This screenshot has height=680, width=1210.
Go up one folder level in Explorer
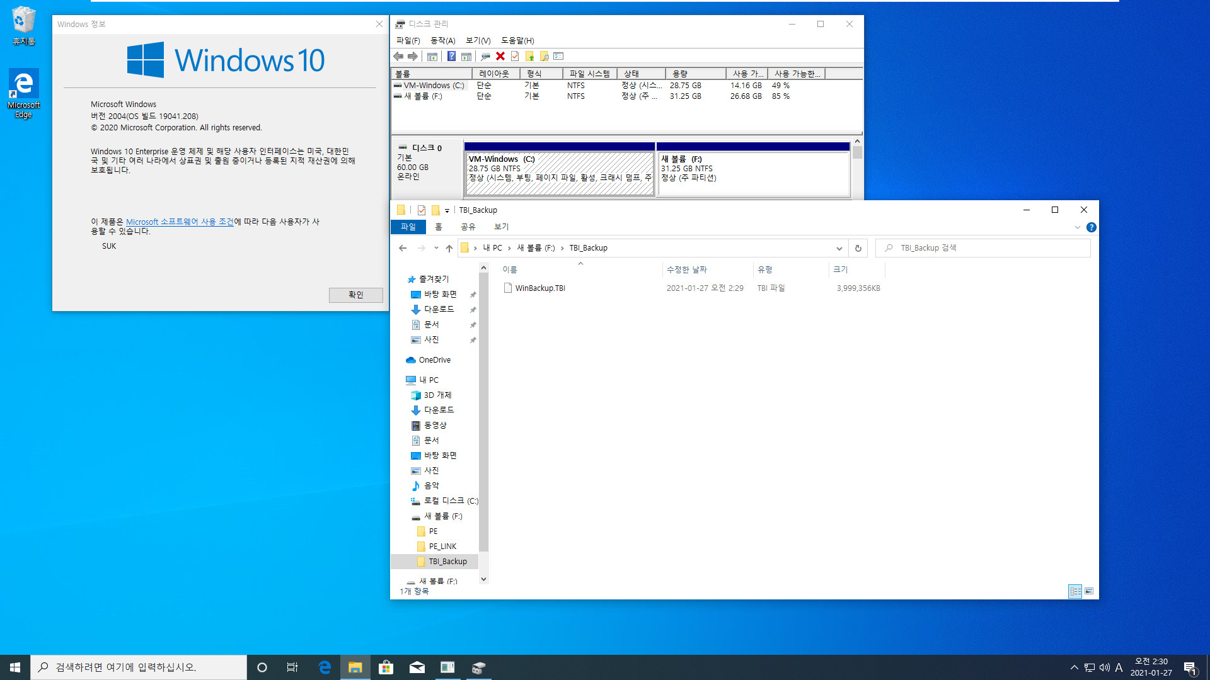(449, 248)
